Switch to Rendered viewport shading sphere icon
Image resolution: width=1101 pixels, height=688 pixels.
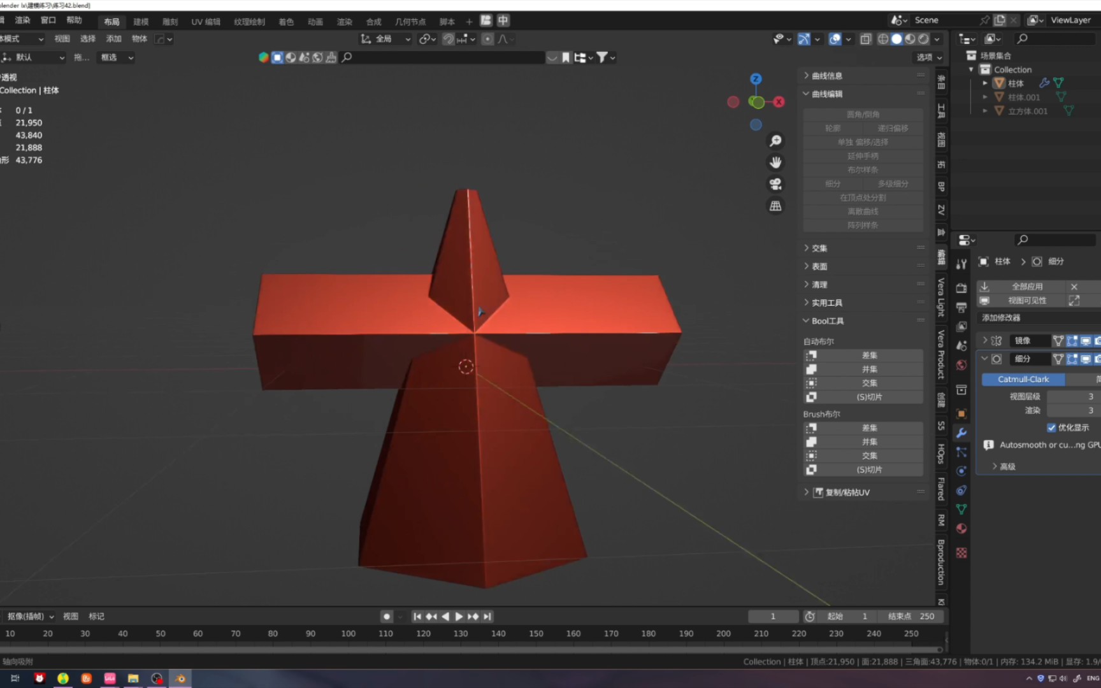point(923,39)
